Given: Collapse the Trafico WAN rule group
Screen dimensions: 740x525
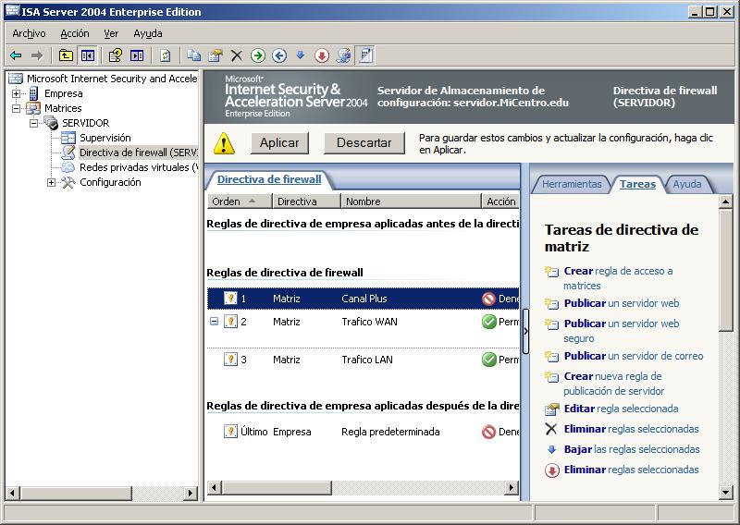Looking at the screenshot, I should coord(215,322).
